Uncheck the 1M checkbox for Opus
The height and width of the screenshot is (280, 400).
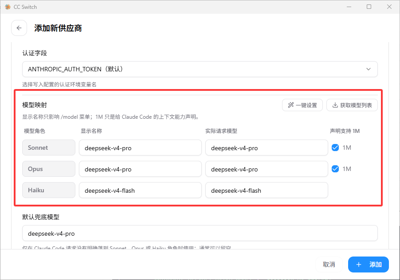pos(335,169)
